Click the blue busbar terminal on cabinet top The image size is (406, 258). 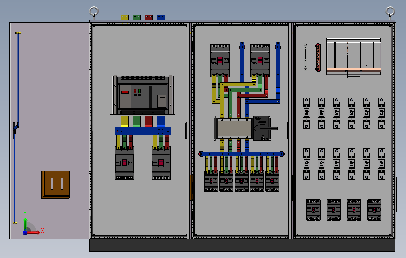pyautogui.click(x=161, y=17)
